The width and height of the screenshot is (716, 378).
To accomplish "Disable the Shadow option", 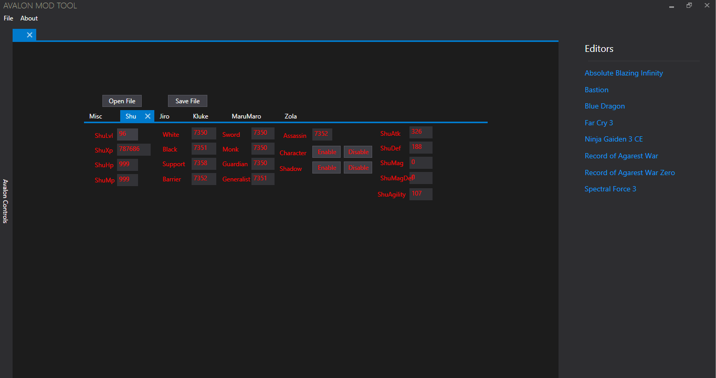I will [x=358, y=168].
